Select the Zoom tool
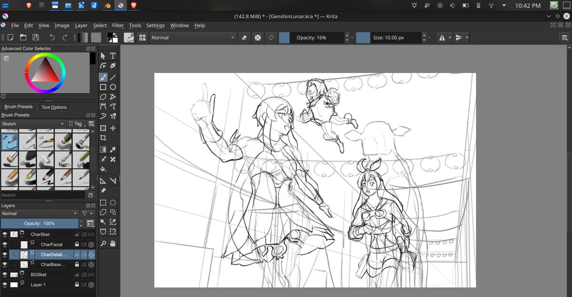Viewport: 572px width, 297px height. 103,244
